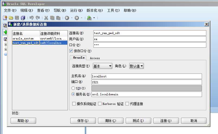Click the Redo toolbar icon
218x134 pixels.
(x=38, y=18)
